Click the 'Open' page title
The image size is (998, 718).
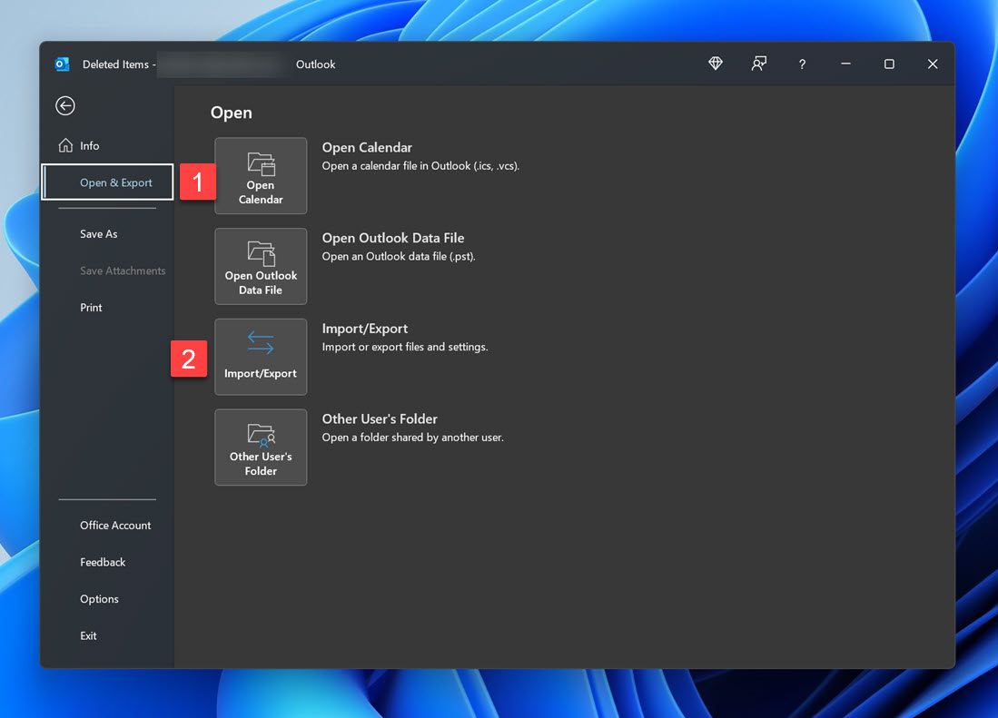tap(232, 113)
